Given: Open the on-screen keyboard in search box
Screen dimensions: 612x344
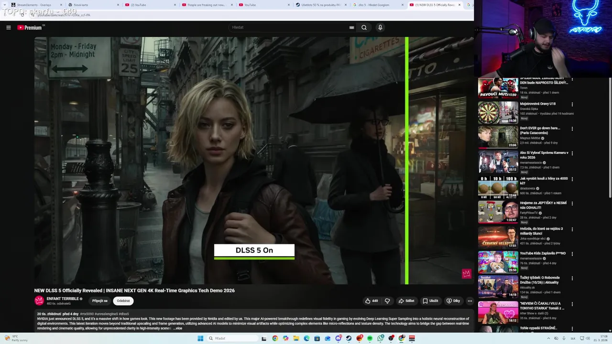Looking at the screenshot, I should [x=351, y=28].
